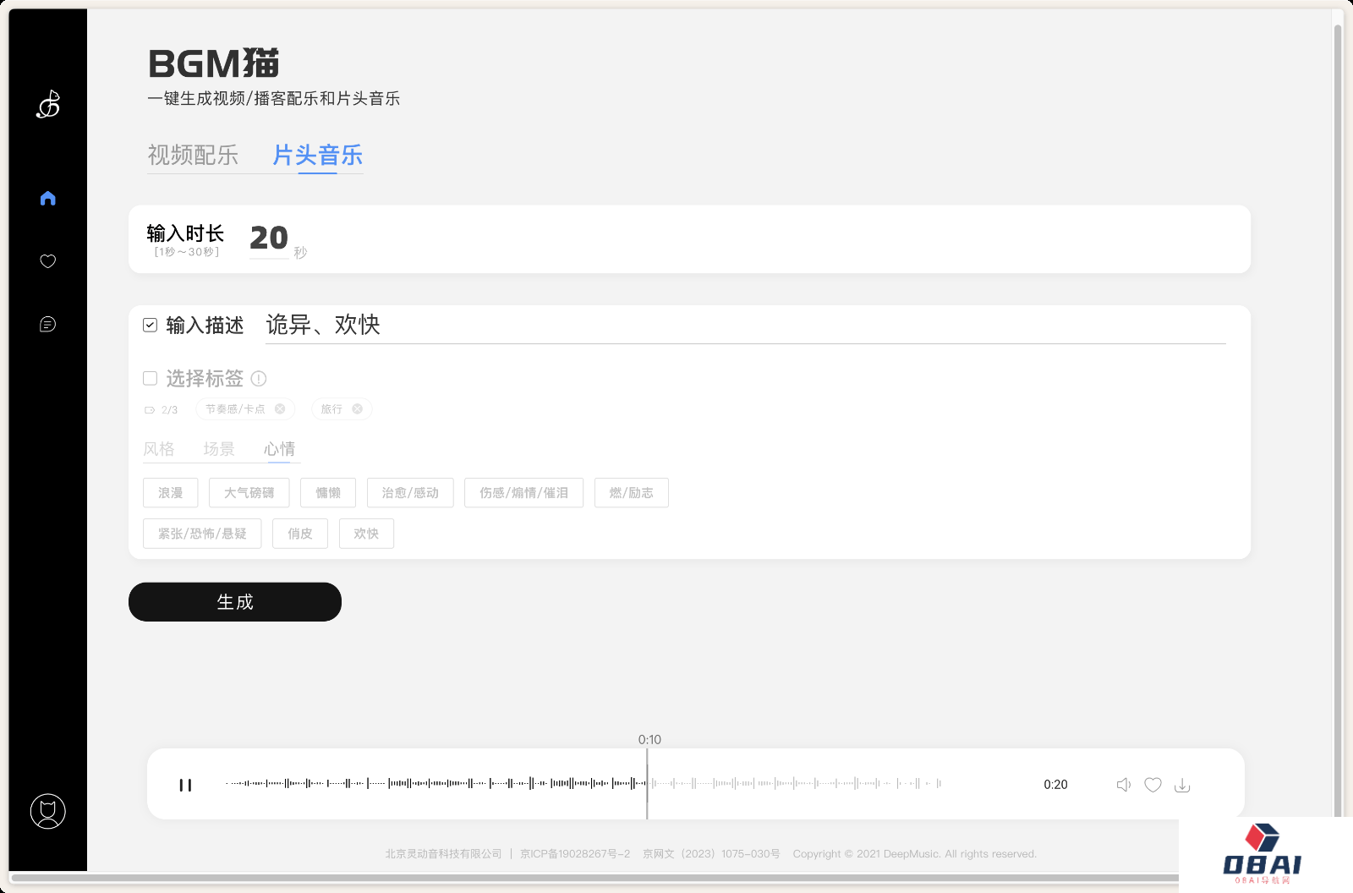The width and height of the screenshot is (1353, 893).
Task: Choose the 慵懒 mood tag
Action: click(328, 493)
